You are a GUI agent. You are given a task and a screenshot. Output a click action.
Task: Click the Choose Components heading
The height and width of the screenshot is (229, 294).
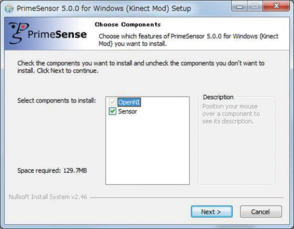tap(128, 24)
